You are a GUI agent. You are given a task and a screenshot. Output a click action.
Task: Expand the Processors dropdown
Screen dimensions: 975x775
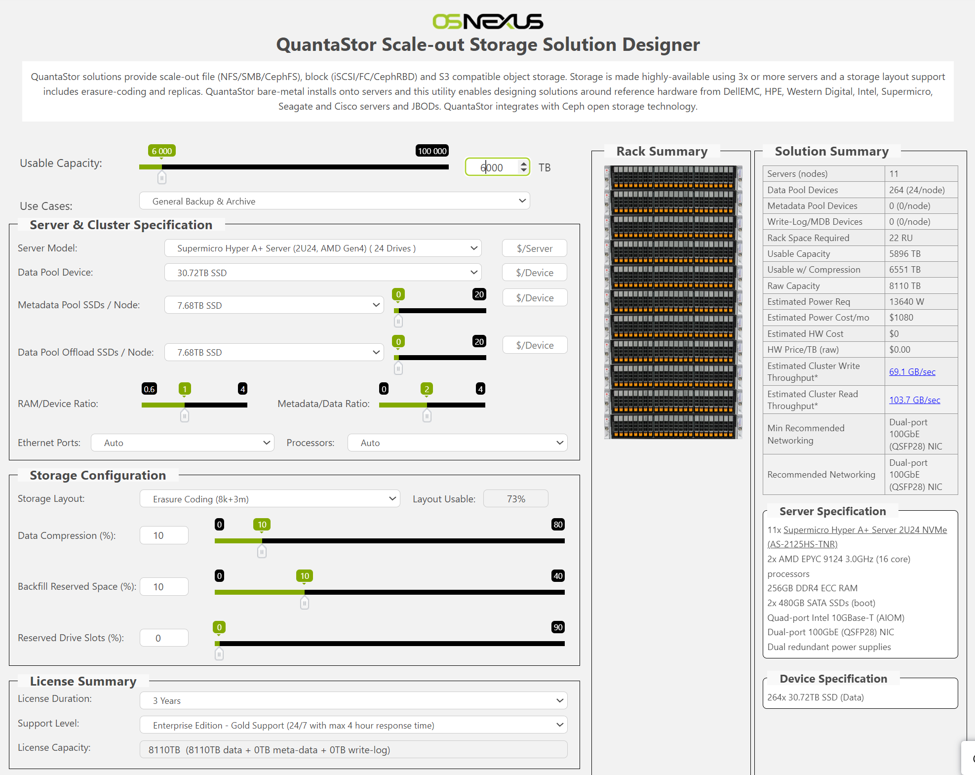point(457,443)
